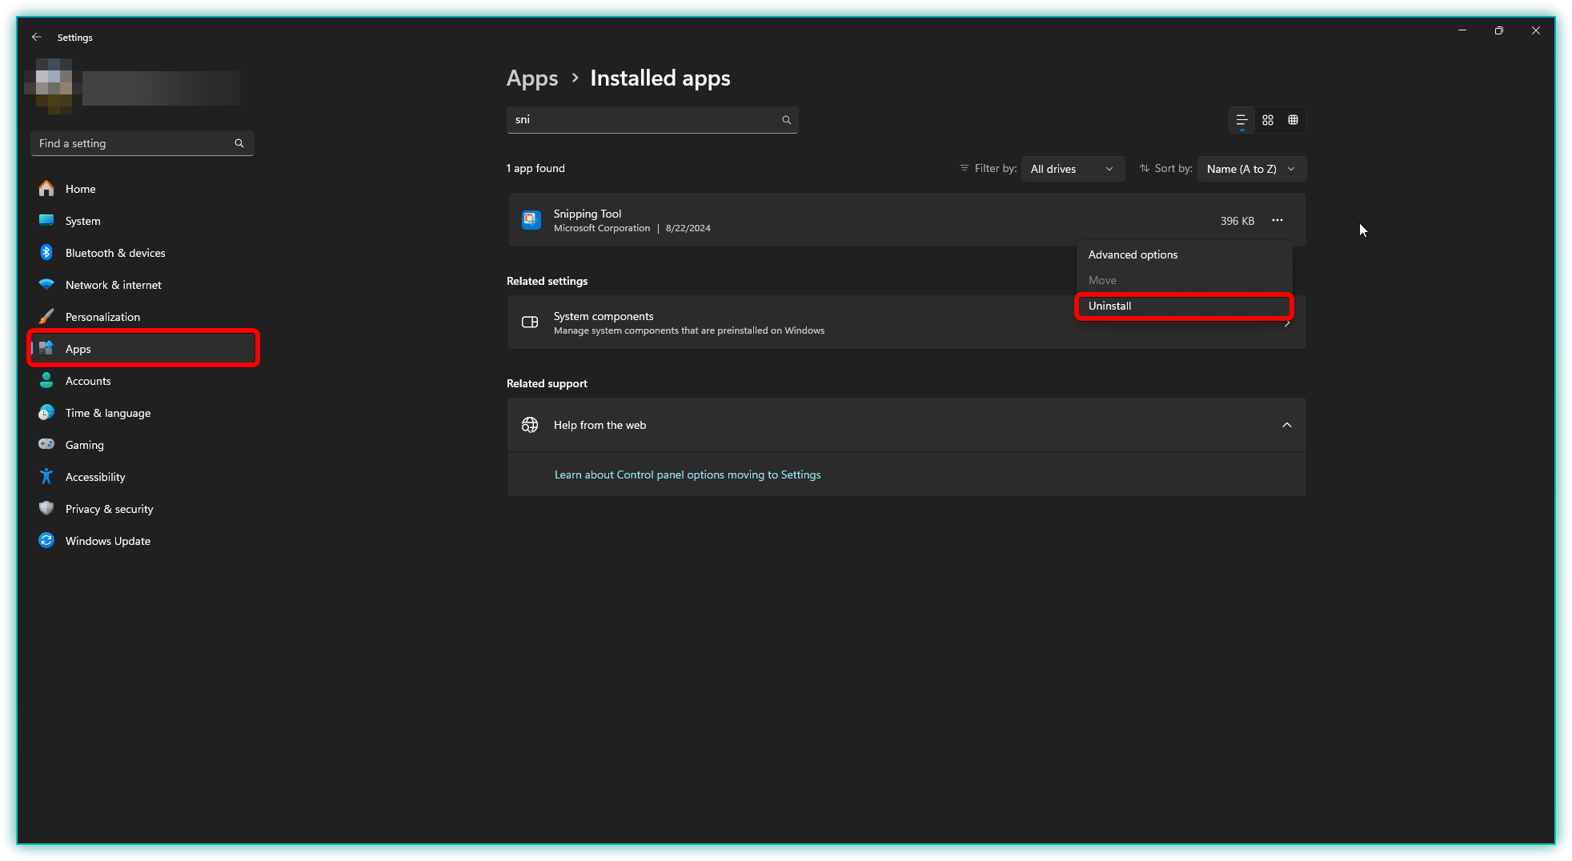
Task: Click the three-dot menu for Snipping Tool
Action: click(x=1277, y=220)
